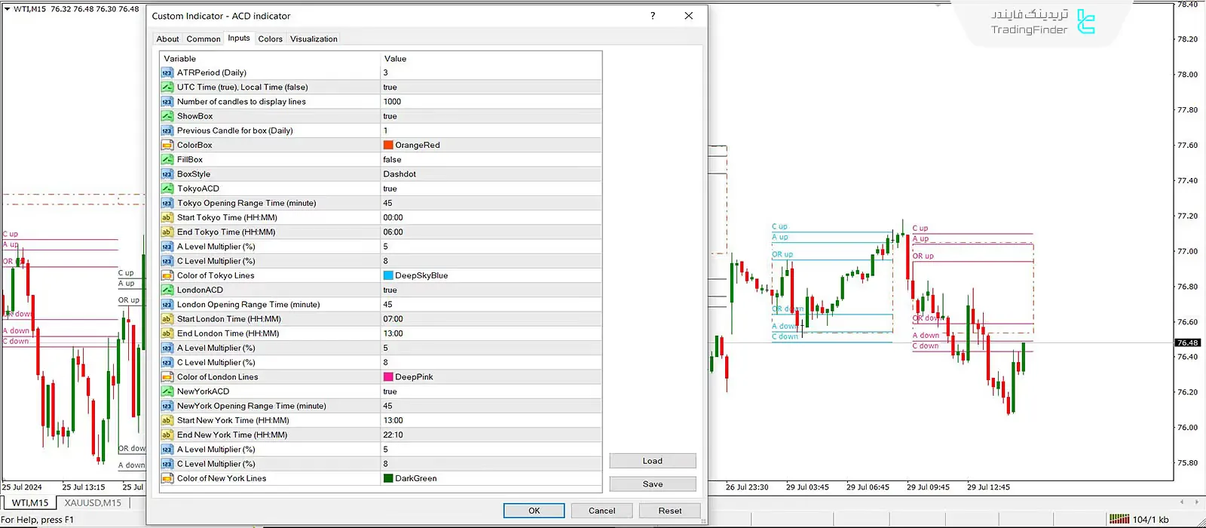Click the DeepSkyBlue Tokyo color swatch
This screenshot has width=1206, height=528.
388,276
